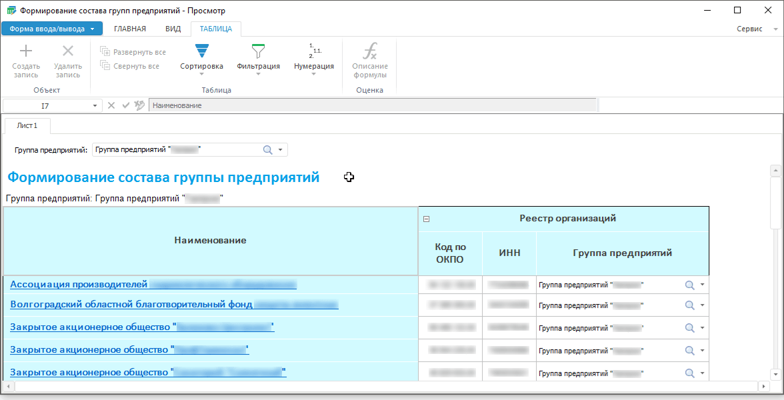Screen dimensions: 784x400
Task: Open the Группа предприятий selector dropdown arrow
Action: click(x=281, y=150)
